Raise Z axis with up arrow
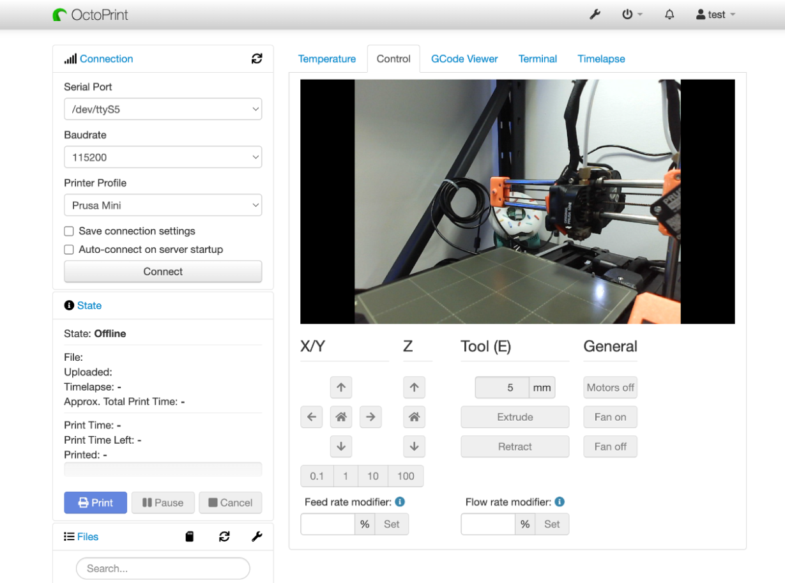Viewport: 785px width, 583px height. click(414, 388)
